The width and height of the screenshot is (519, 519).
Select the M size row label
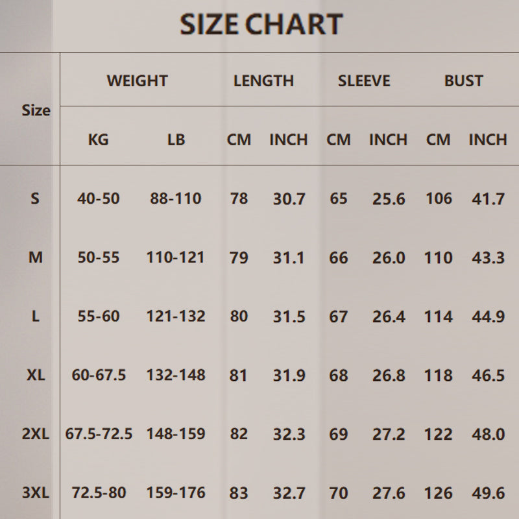coord(36,258)
